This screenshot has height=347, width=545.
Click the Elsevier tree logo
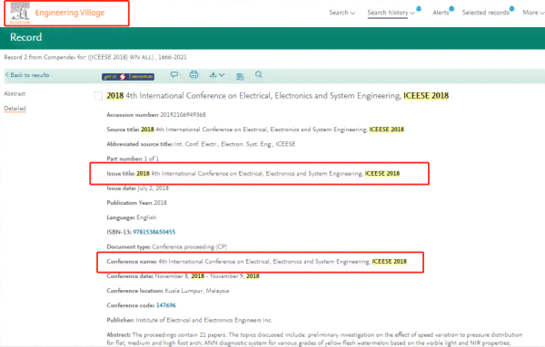pyautogui.click(x=20, y=14)
